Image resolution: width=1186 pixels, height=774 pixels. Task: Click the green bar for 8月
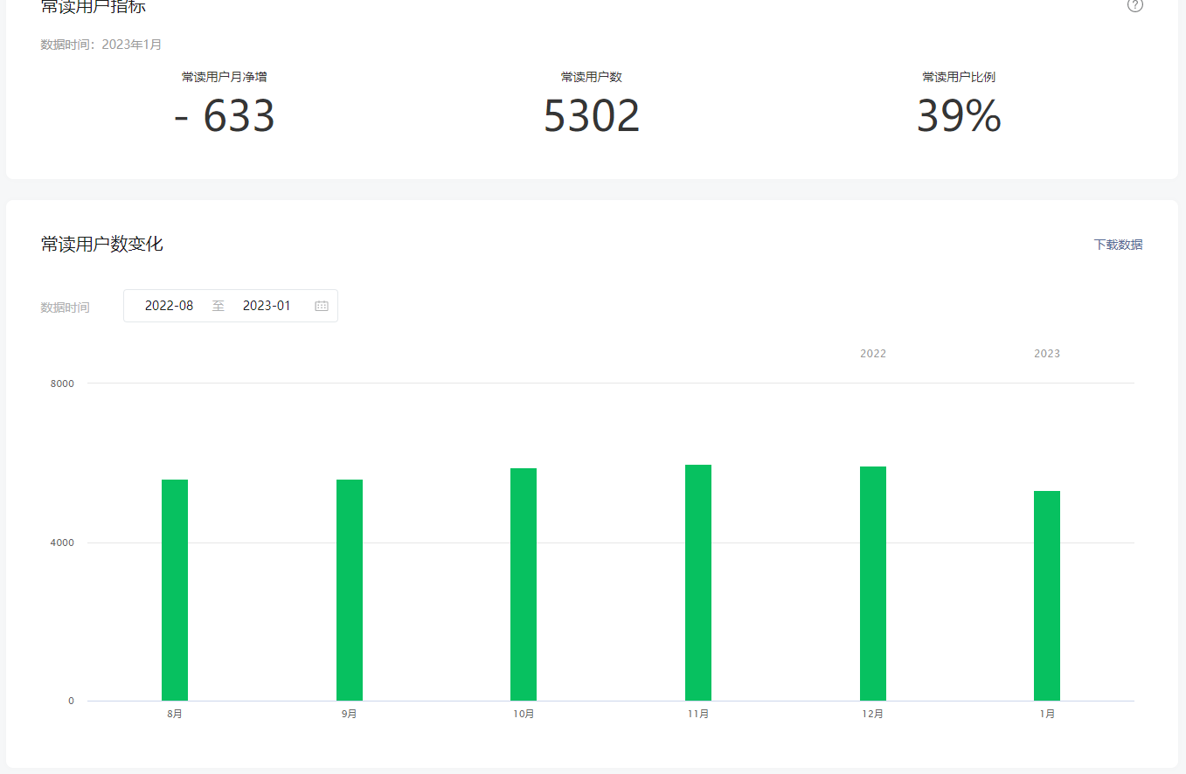[x=175, y=590]
